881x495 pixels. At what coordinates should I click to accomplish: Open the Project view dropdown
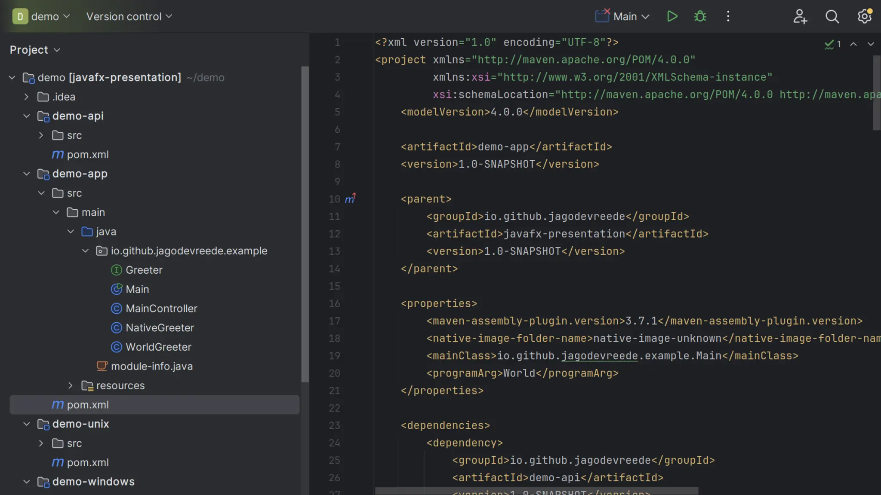35,50
